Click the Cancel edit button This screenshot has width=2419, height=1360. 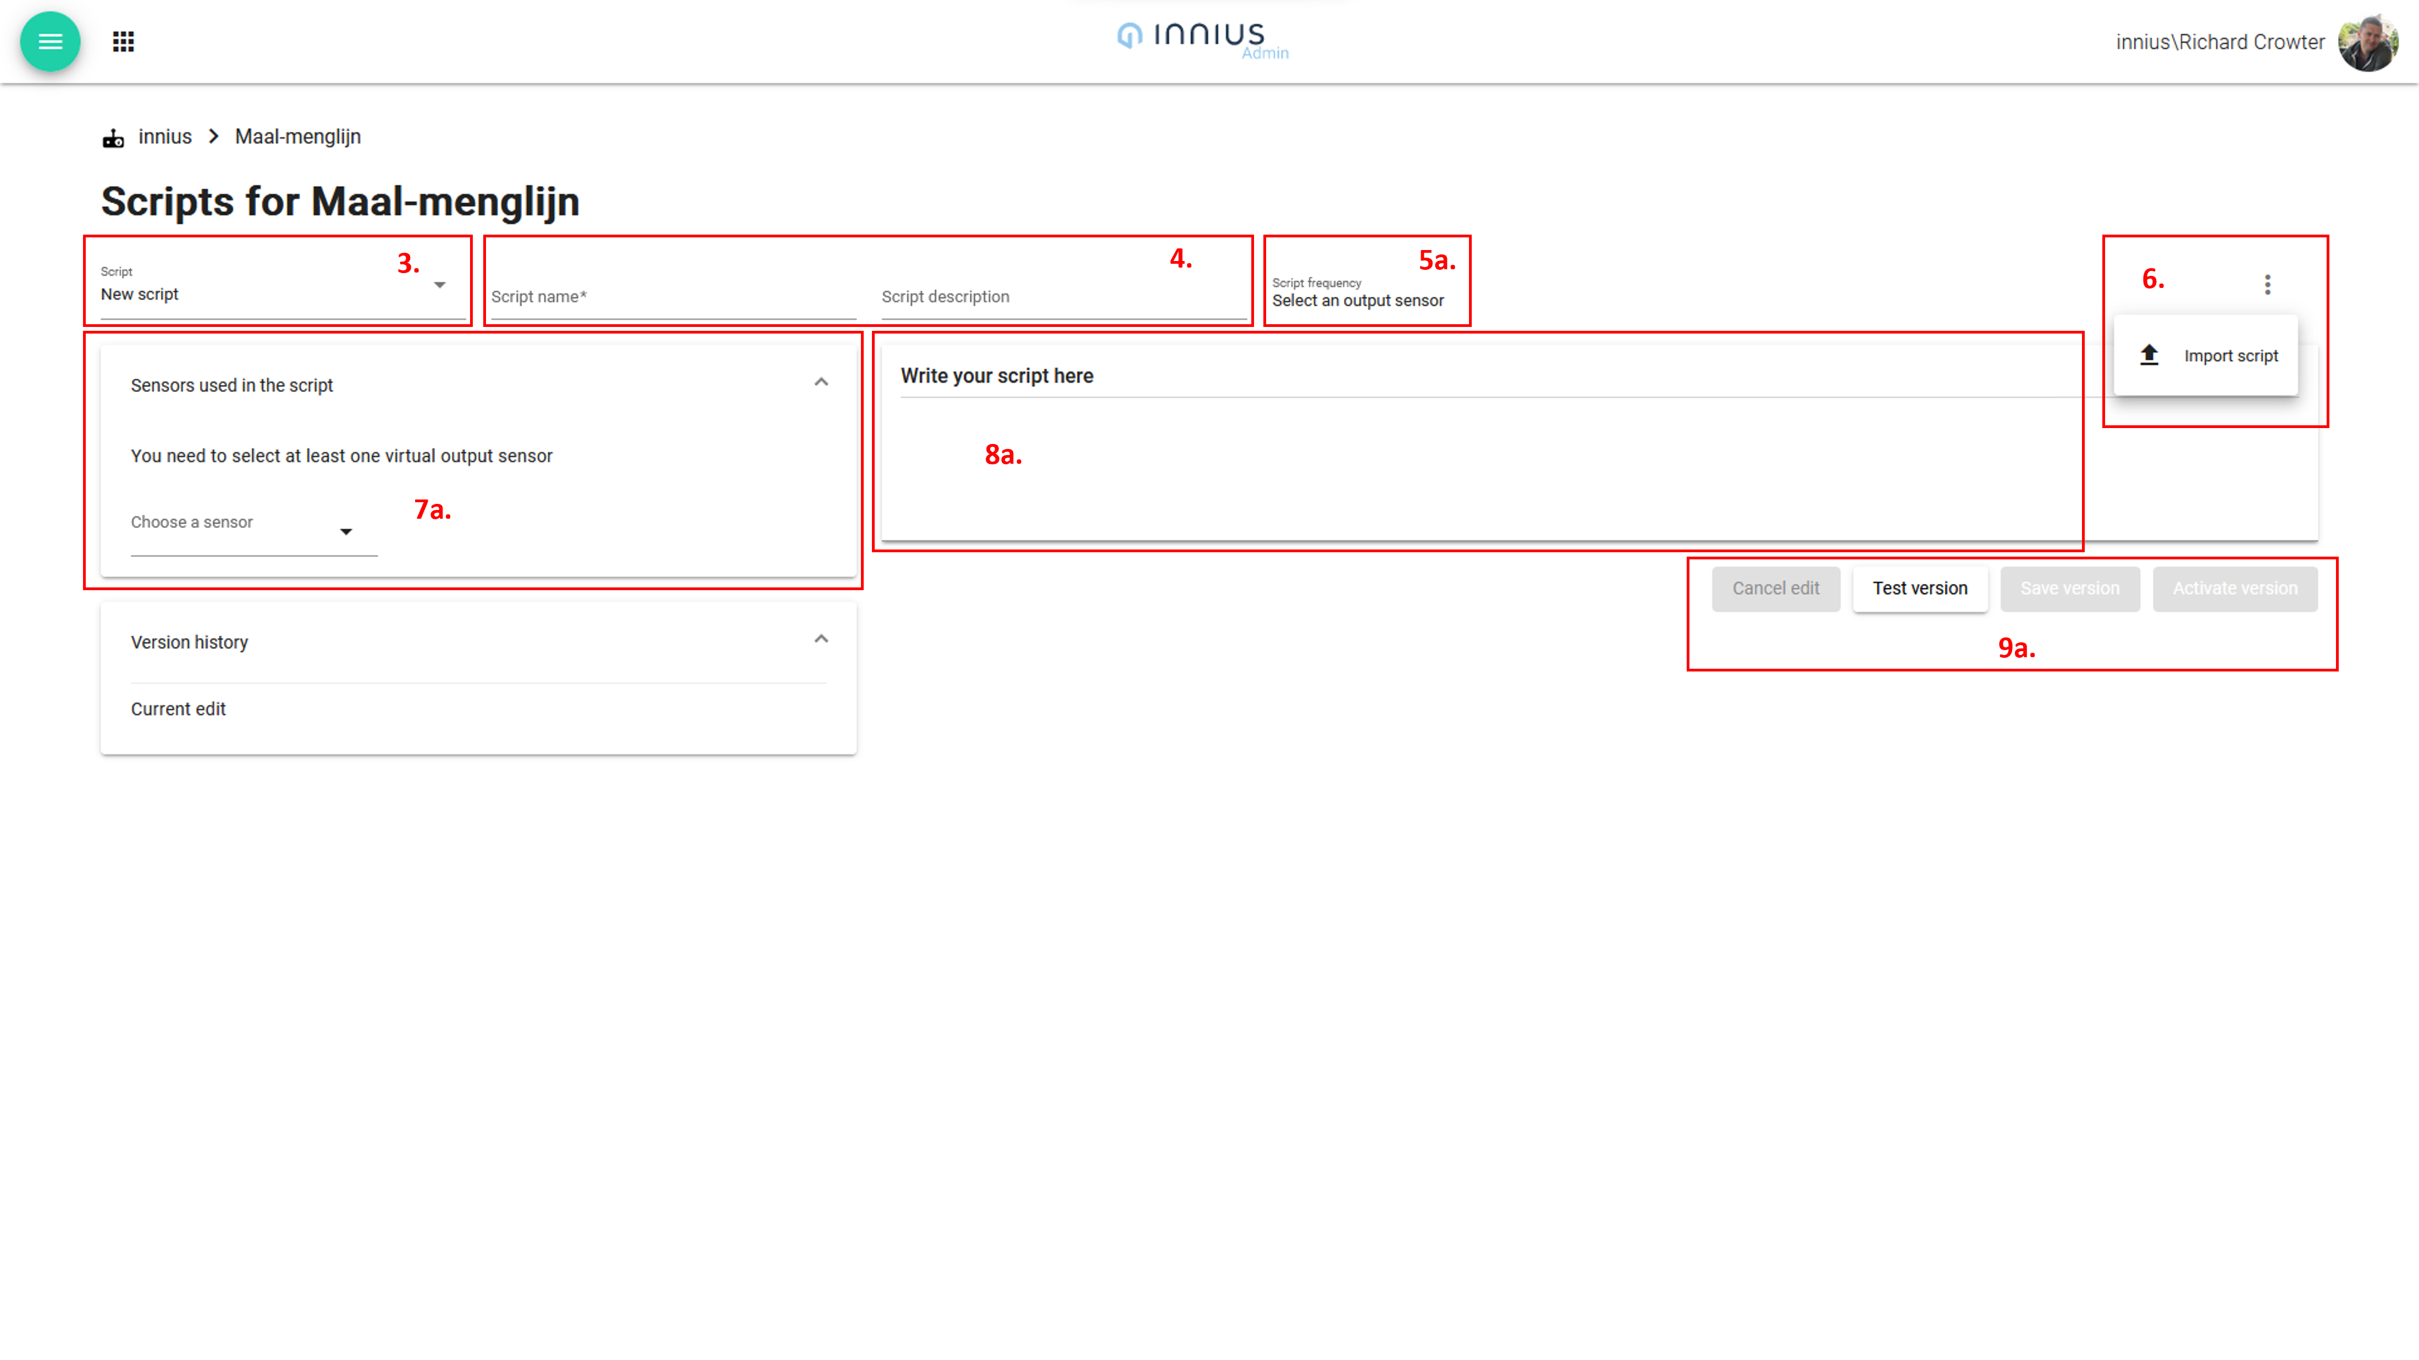1776,589
